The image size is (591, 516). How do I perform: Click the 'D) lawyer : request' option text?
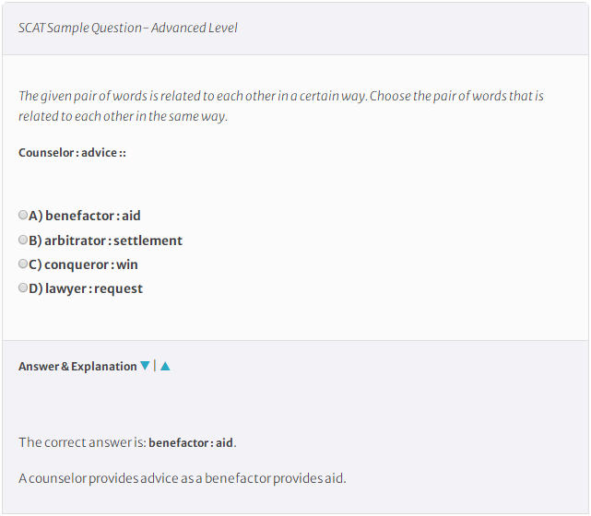click(86, 289)
